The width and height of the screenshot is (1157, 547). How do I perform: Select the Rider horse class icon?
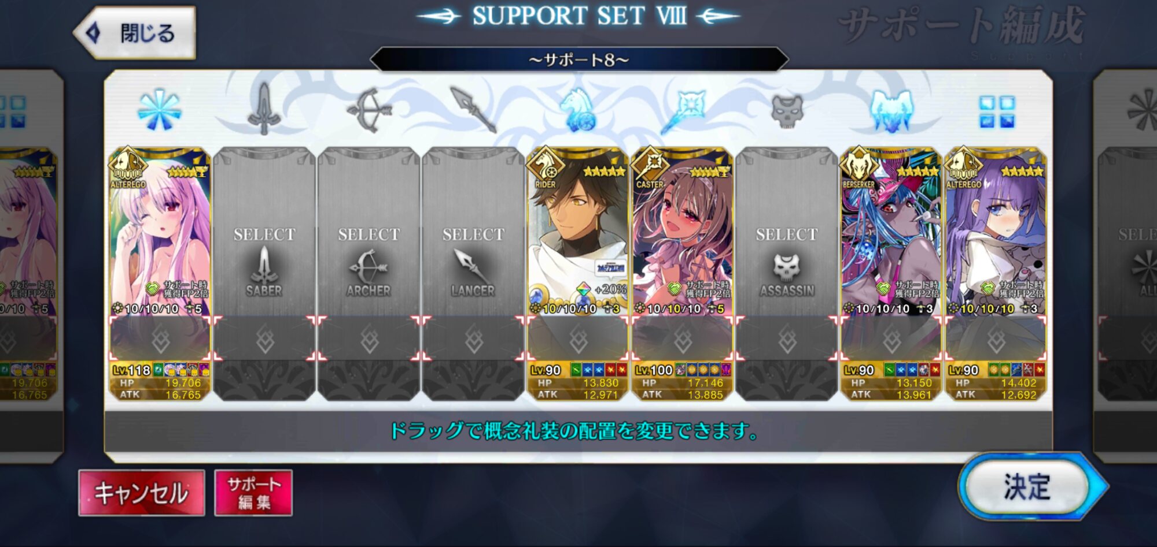578,110
